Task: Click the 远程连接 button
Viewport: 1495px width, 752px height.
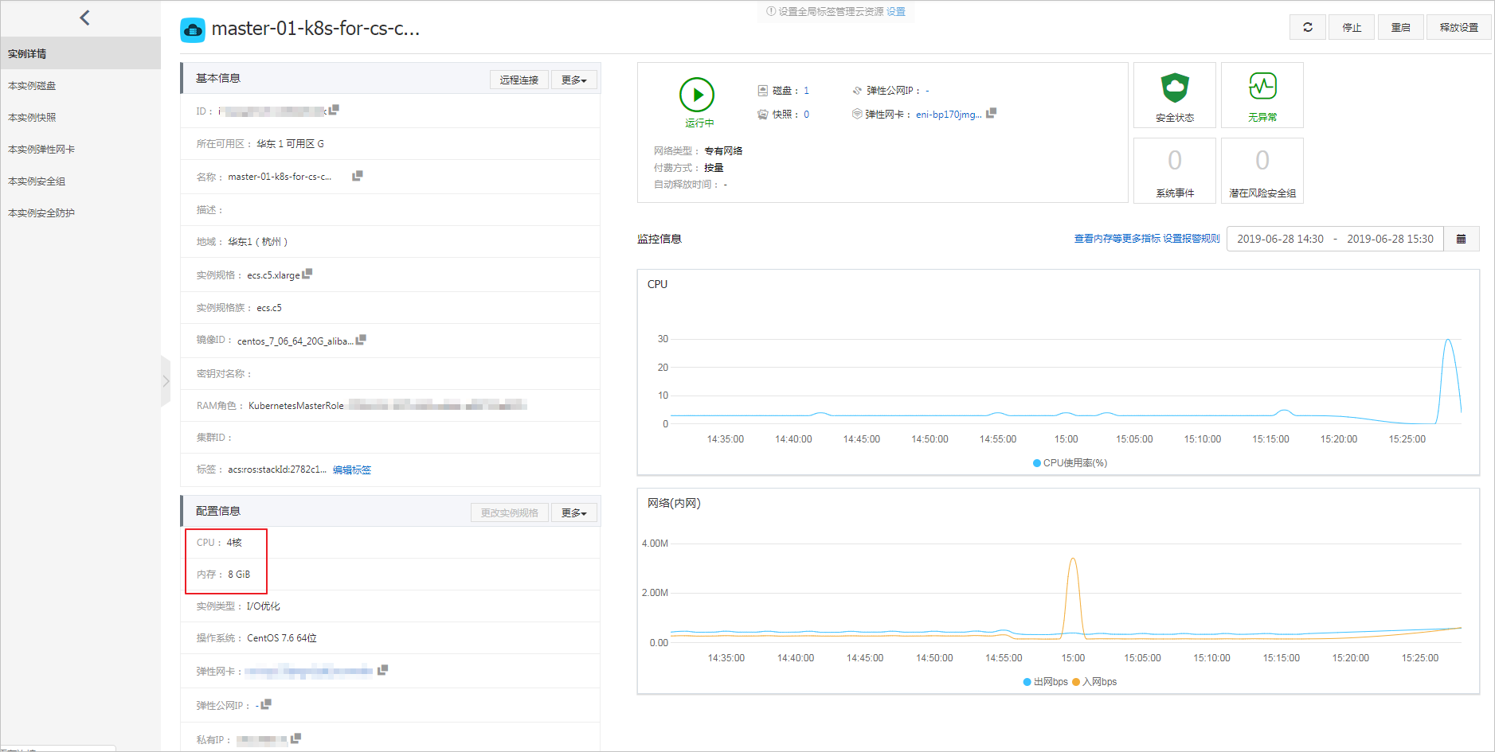Action: click(x=519, y=80)
